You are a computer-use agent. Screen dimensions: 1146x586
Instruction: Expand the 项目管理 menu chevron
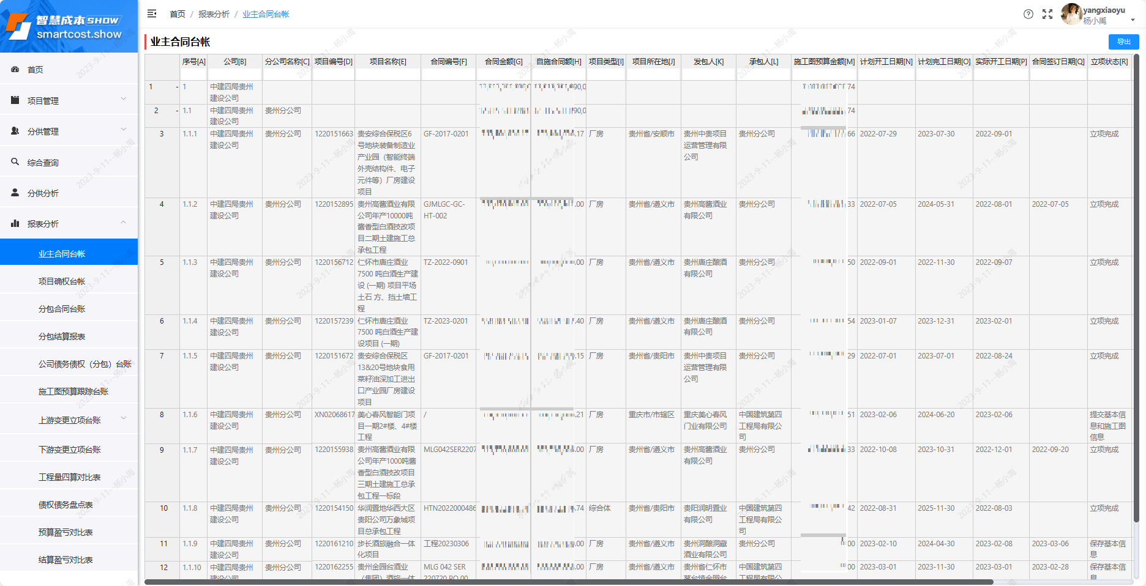pyautogui.click(x=124, y=99)
